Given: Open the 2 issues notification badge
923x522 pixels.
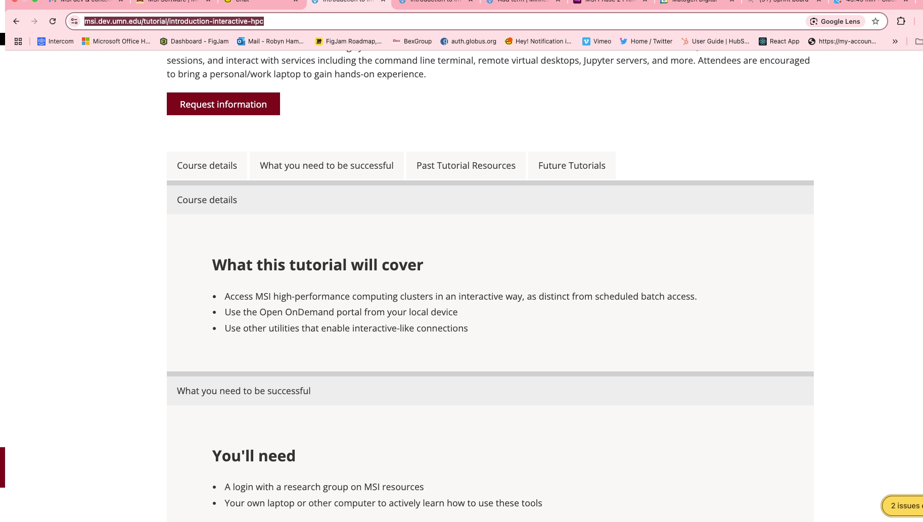Looking at the screenshot, I should (x=904, y=506).
